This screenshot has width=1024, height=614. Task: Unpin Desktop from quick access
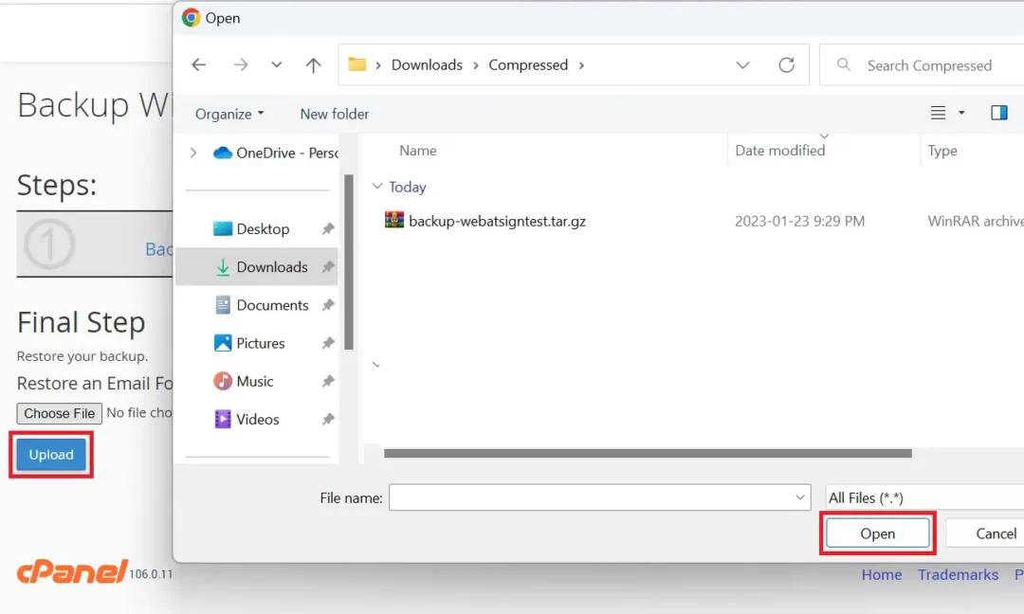[328, 229]
